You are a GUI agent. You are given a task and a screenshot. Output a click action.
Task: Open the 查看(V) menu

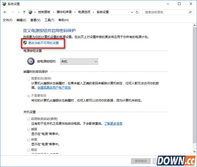click(35, 20)
